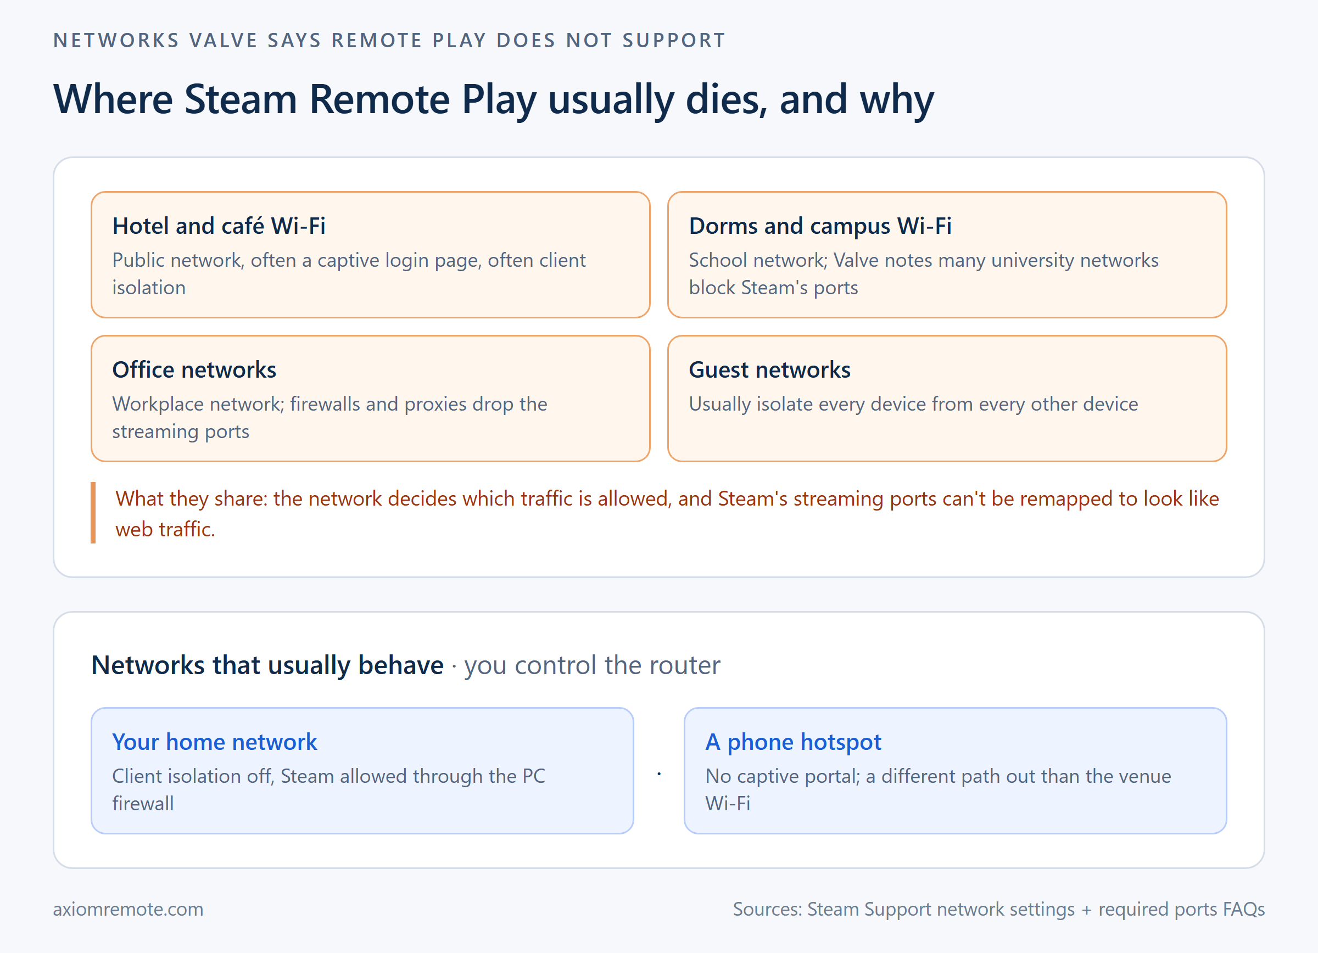The image size is (1318, 953).
Task: Open the axiomremote.com footer link
Action: (129, 910)
